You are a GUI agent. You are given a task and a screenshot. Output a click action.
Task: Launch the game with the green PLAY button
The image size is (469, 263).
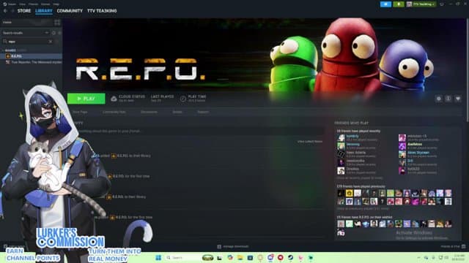pos(86,99)
